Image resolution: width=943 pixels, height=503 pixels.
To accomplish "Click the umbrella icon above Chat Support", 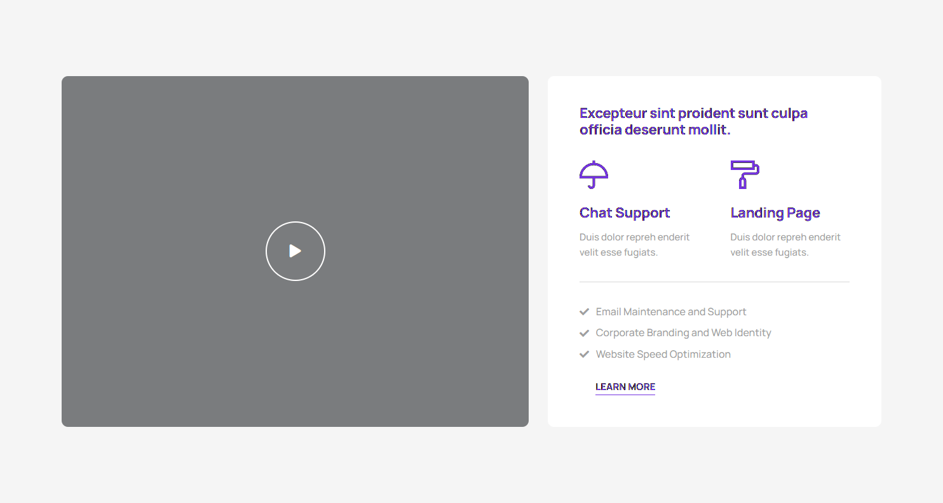I will 594,174.
